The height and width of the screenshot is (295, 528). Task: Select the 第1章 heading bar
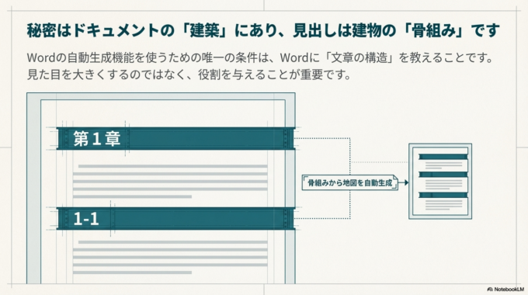175,138
